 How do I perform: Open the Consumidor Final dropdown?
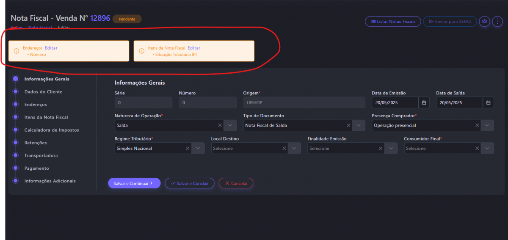coord(488,148)
